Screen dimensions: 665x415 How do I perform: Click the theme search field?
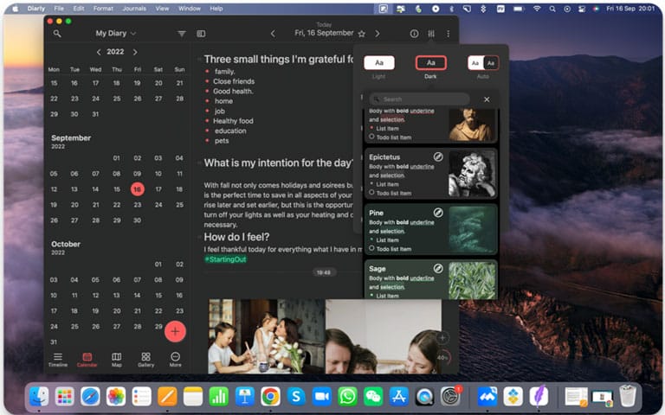pyautogui.click(x=419, y=99)
